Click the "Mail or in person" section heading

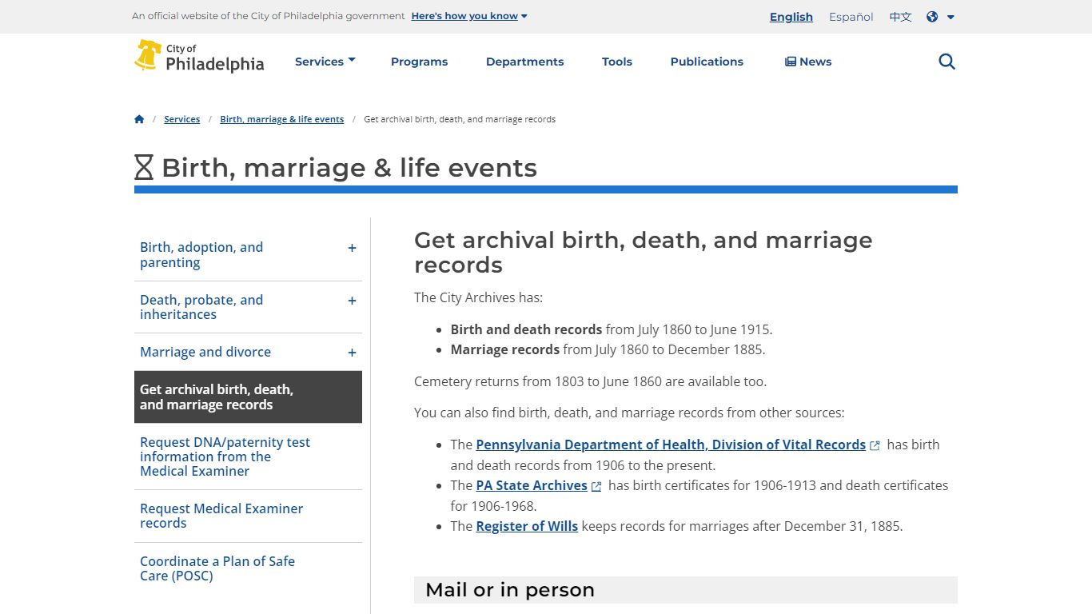coord(510,590)
